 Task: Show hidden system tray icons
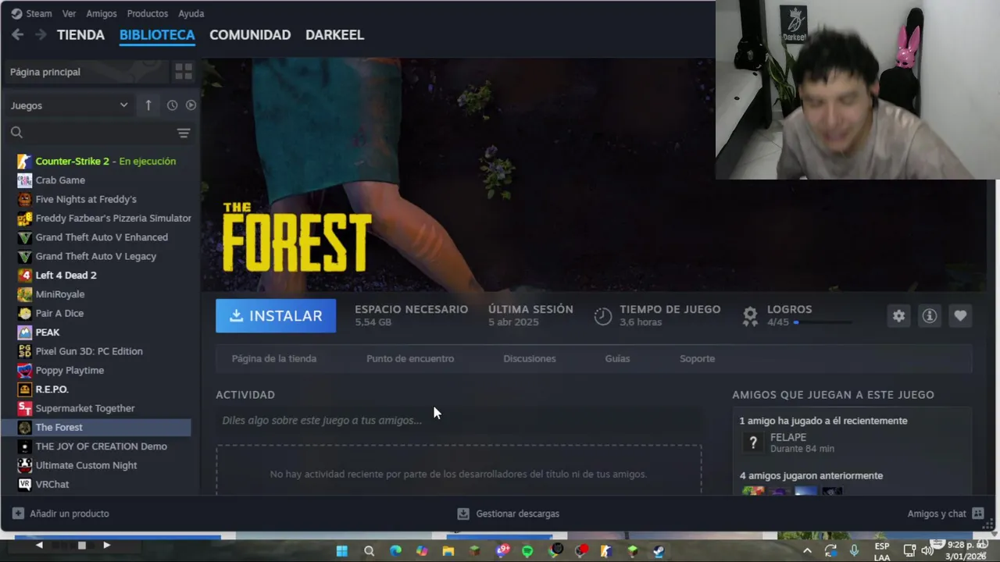807,551
